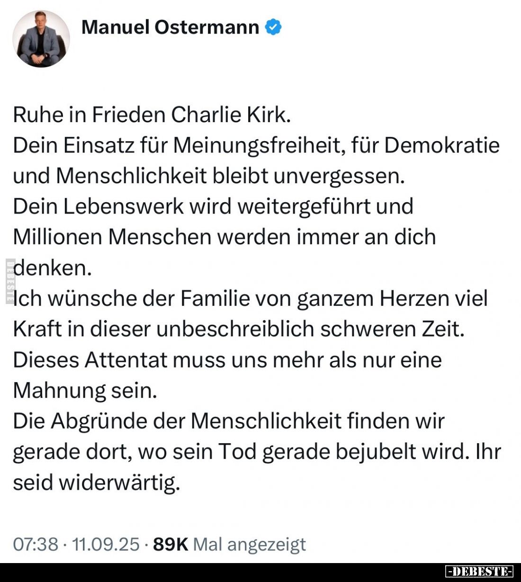This screenshot has height=582, width=521.
Task: Click the name Manuel Ostermann
Action: tap(170, 27)
